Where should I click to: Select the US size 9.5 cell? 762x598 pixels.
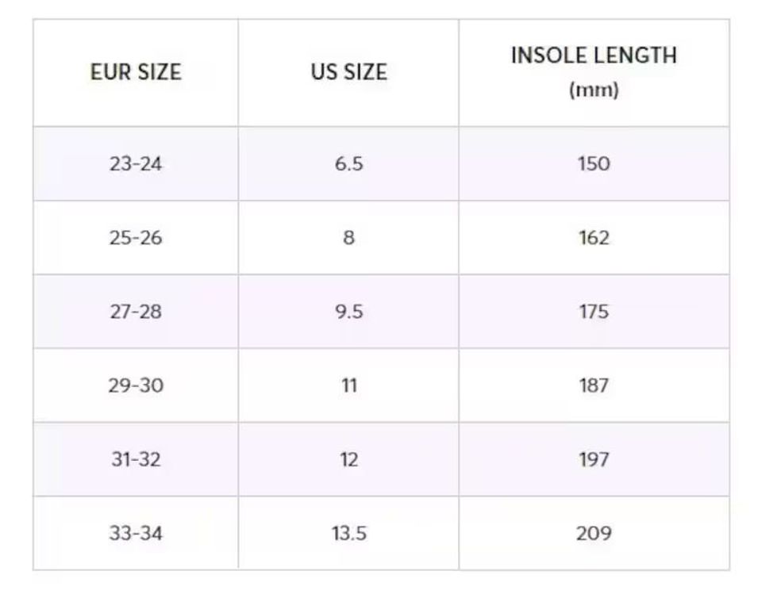348,312
